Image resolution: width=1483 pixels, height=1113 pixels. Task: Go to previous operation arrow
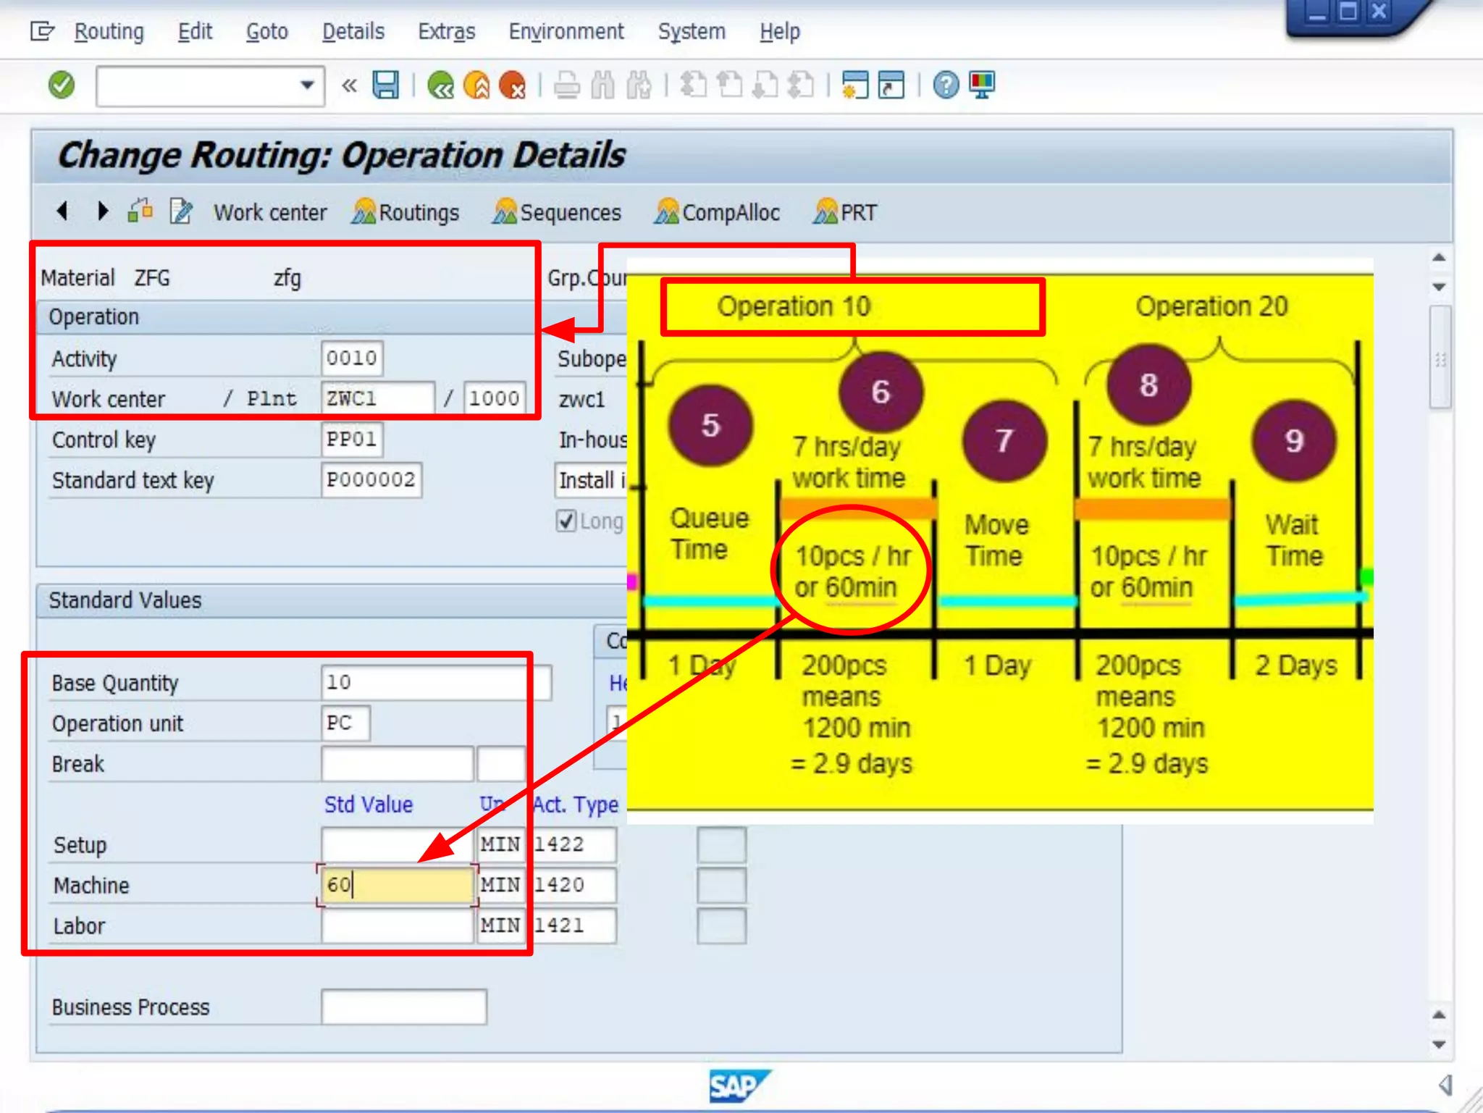[62, 211]
